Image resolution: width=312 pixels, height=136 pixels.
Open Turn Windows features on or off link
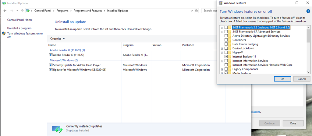(25, 35)
